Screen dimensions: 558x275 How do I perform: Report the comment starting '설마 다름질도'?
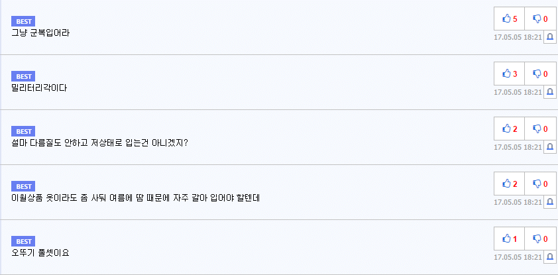549,147
